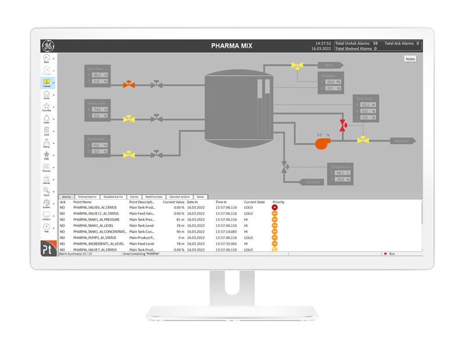Switch to the Alarms tab
Image resolution: width=464 pixels, height=348 pixels.
coord(67,197)
